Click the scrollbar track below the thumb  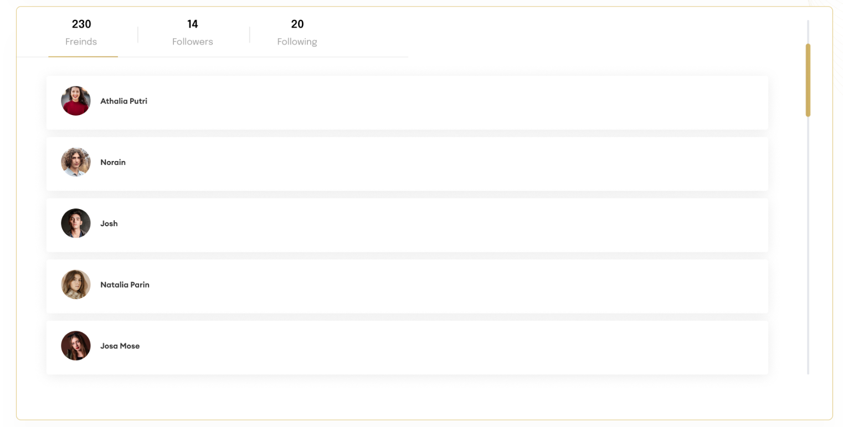pyautogui.click(x=808, y=249)
